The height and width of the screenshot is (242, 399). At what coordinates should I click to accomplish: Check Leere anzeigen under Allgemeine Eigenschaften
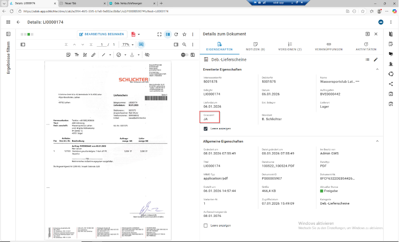pos(206,225)
